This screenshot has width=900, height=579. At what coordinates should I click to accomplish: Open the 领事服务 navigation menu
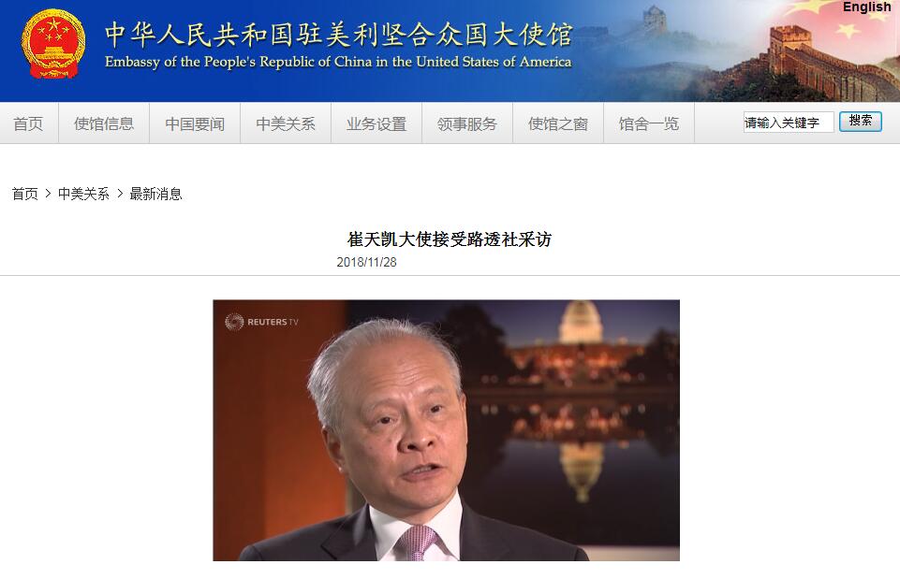click(x=466, y=123)
